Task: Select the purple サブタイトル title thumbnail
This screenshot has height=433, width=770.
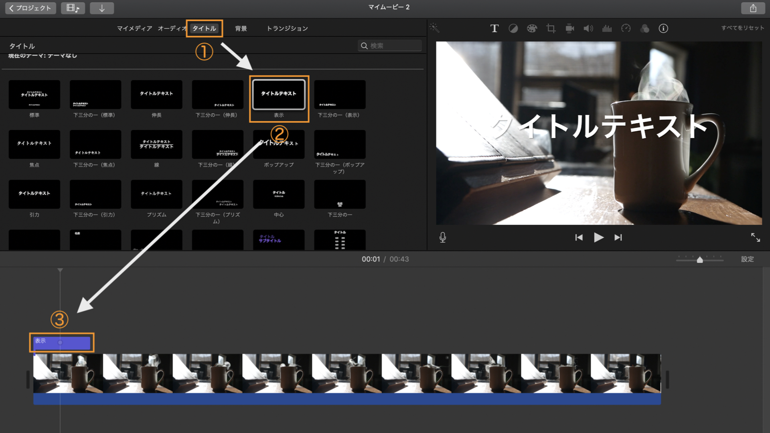Action: click(279, 240)
